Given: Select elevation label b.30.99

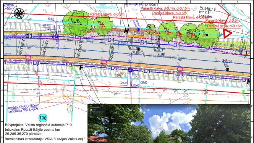Looking at the screenshot, I should click(134, 48).
